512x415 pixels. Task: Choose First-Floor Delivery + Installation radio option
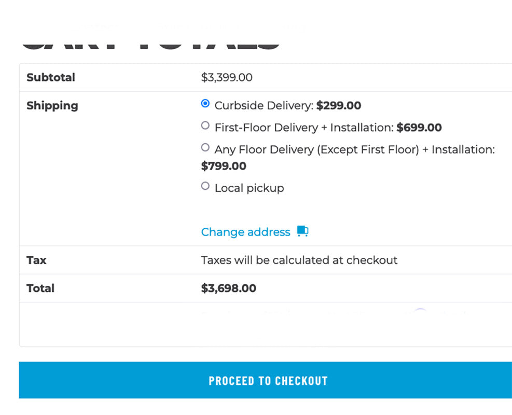(x=205, y=126)
